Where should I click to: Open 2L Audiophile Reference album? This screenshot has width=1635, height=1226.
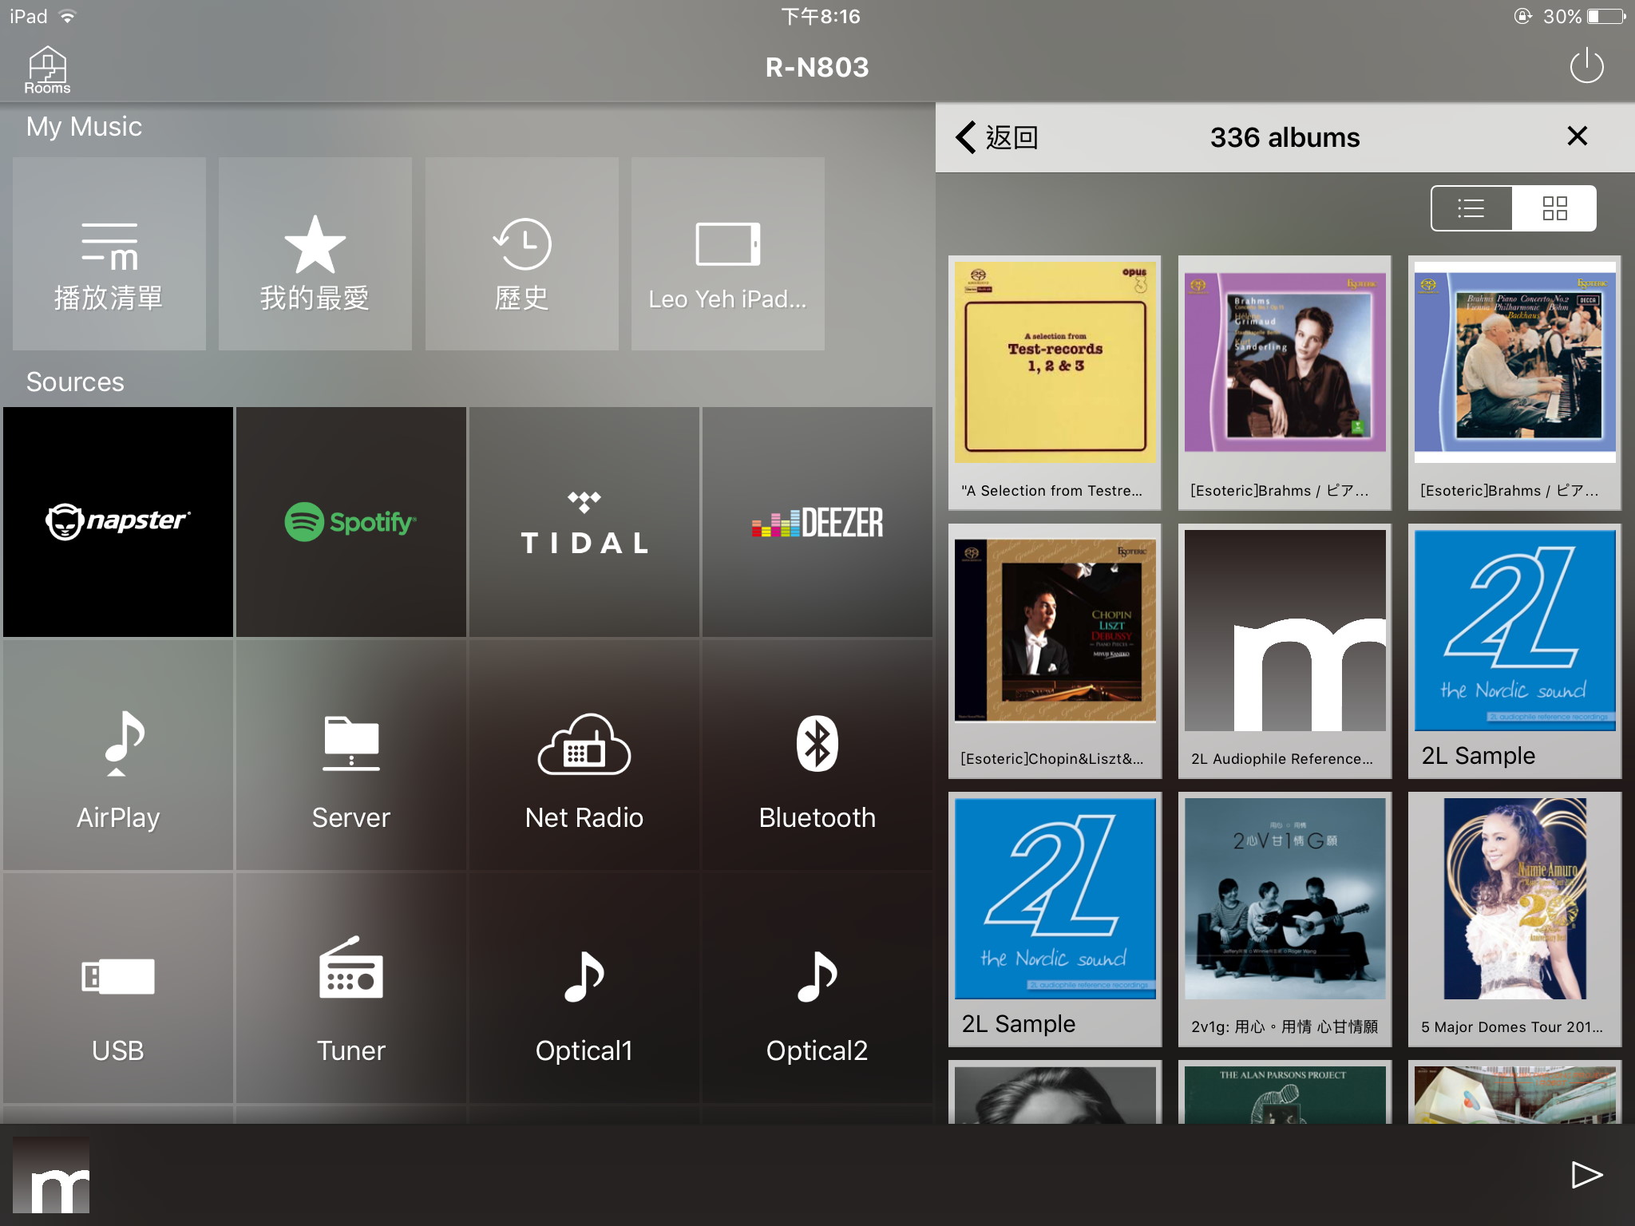click(x=1285, y=651)
